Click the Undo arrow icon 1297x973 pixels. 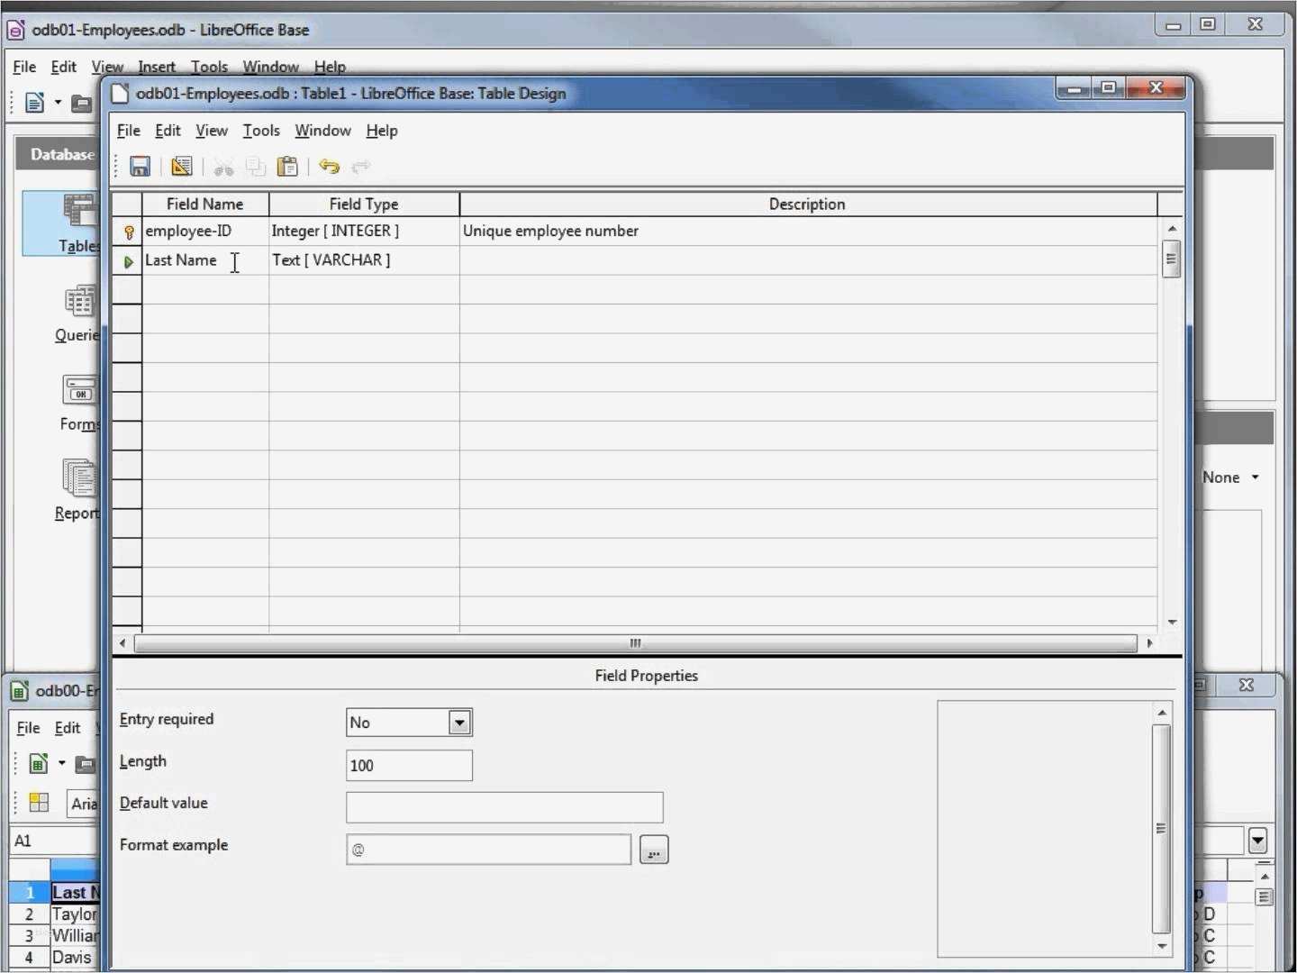click(x=329, y=167)
